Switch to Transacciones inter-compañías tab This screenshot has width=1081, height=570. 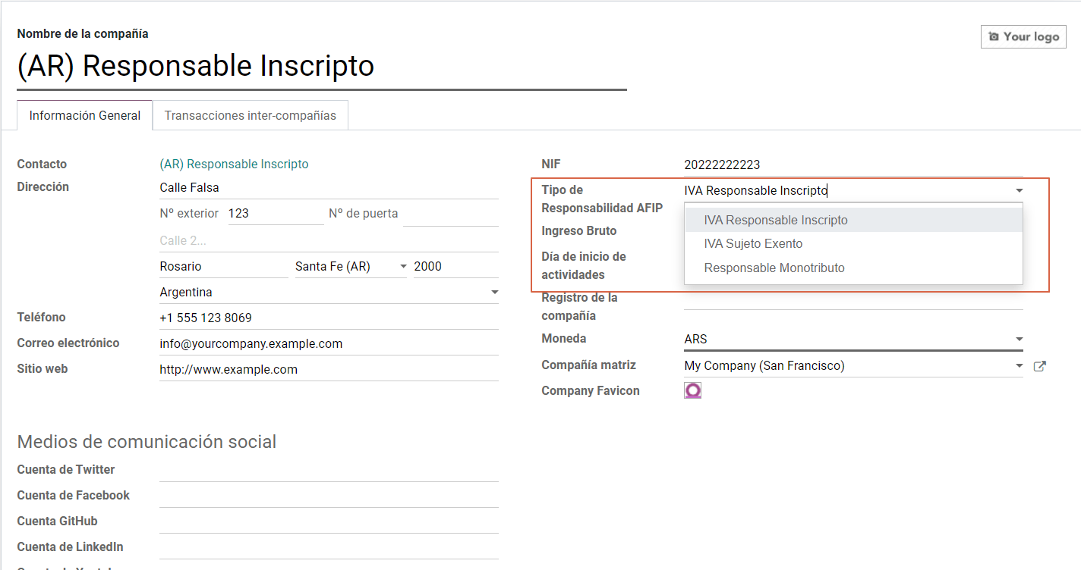[x=250, y=116]
